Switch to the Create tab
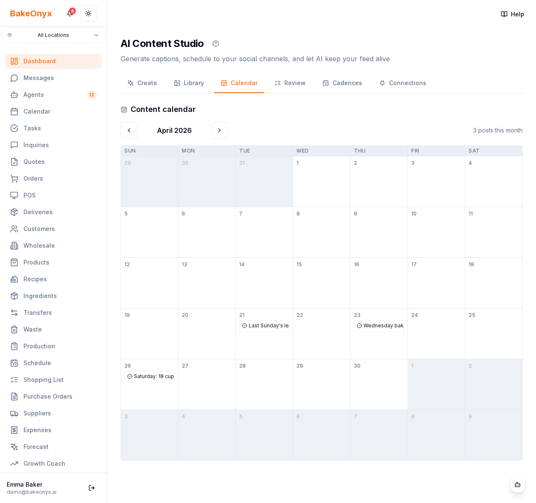Viewport: 536px width, 503px height. click(142, 83)
